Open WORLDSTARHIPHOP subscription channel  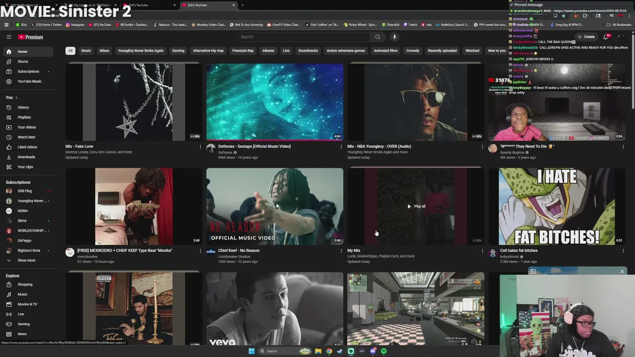click(x=29, y=231)
